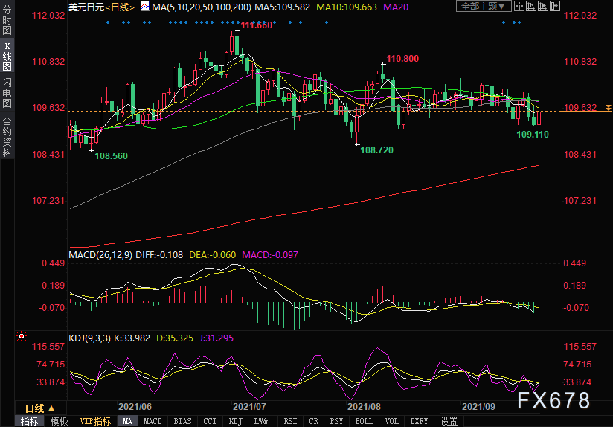Viewport: 613px width, 427px height.
Task: Open the 合约资料 side tab
Action: pos(7,136)
